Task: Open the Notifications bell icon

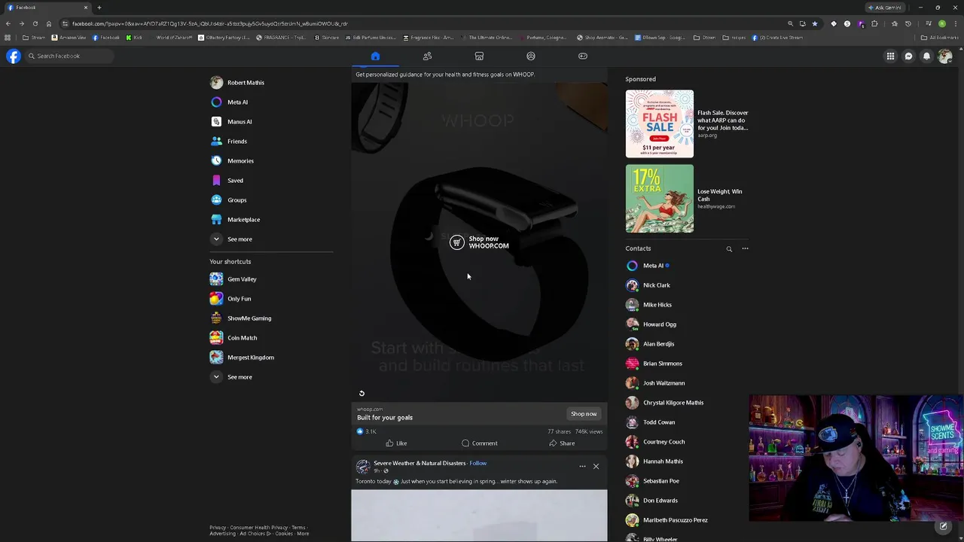Action: pos(926,56)
